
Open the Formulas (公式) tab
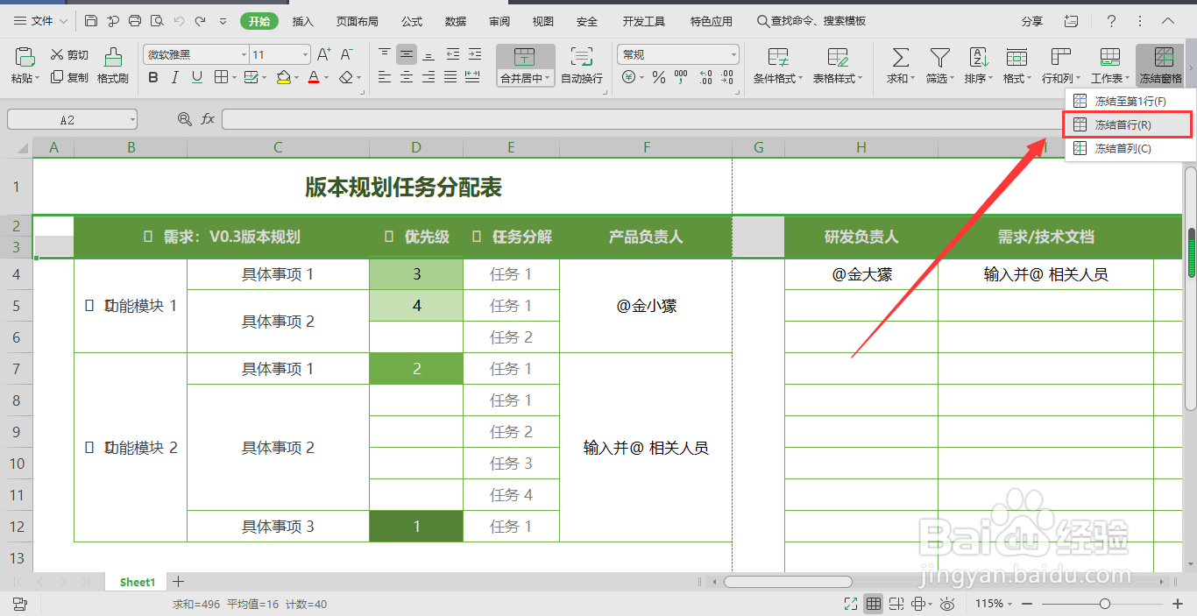411,21
